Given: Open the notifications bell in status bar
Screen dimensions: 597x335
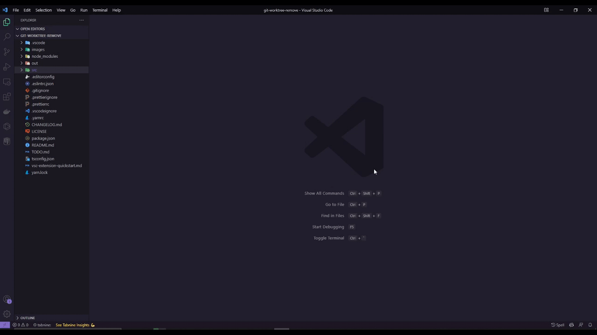Looking at the screenshot, I should [590, 325].
